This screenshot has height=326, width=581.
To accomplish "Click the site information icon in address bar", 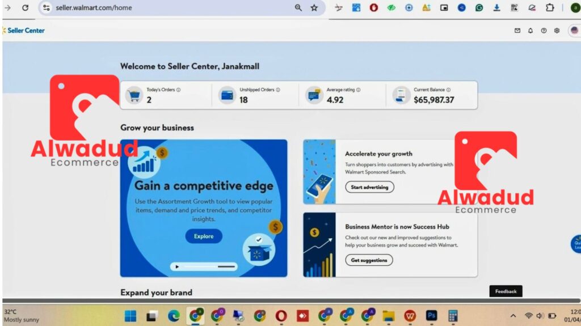I will pyautogui.click(x=47, y=7).
